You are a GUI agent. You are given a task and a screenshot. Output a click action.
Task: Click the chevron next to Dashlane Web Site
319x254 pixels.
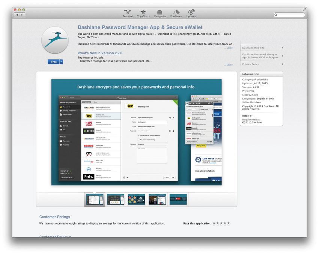282,48
